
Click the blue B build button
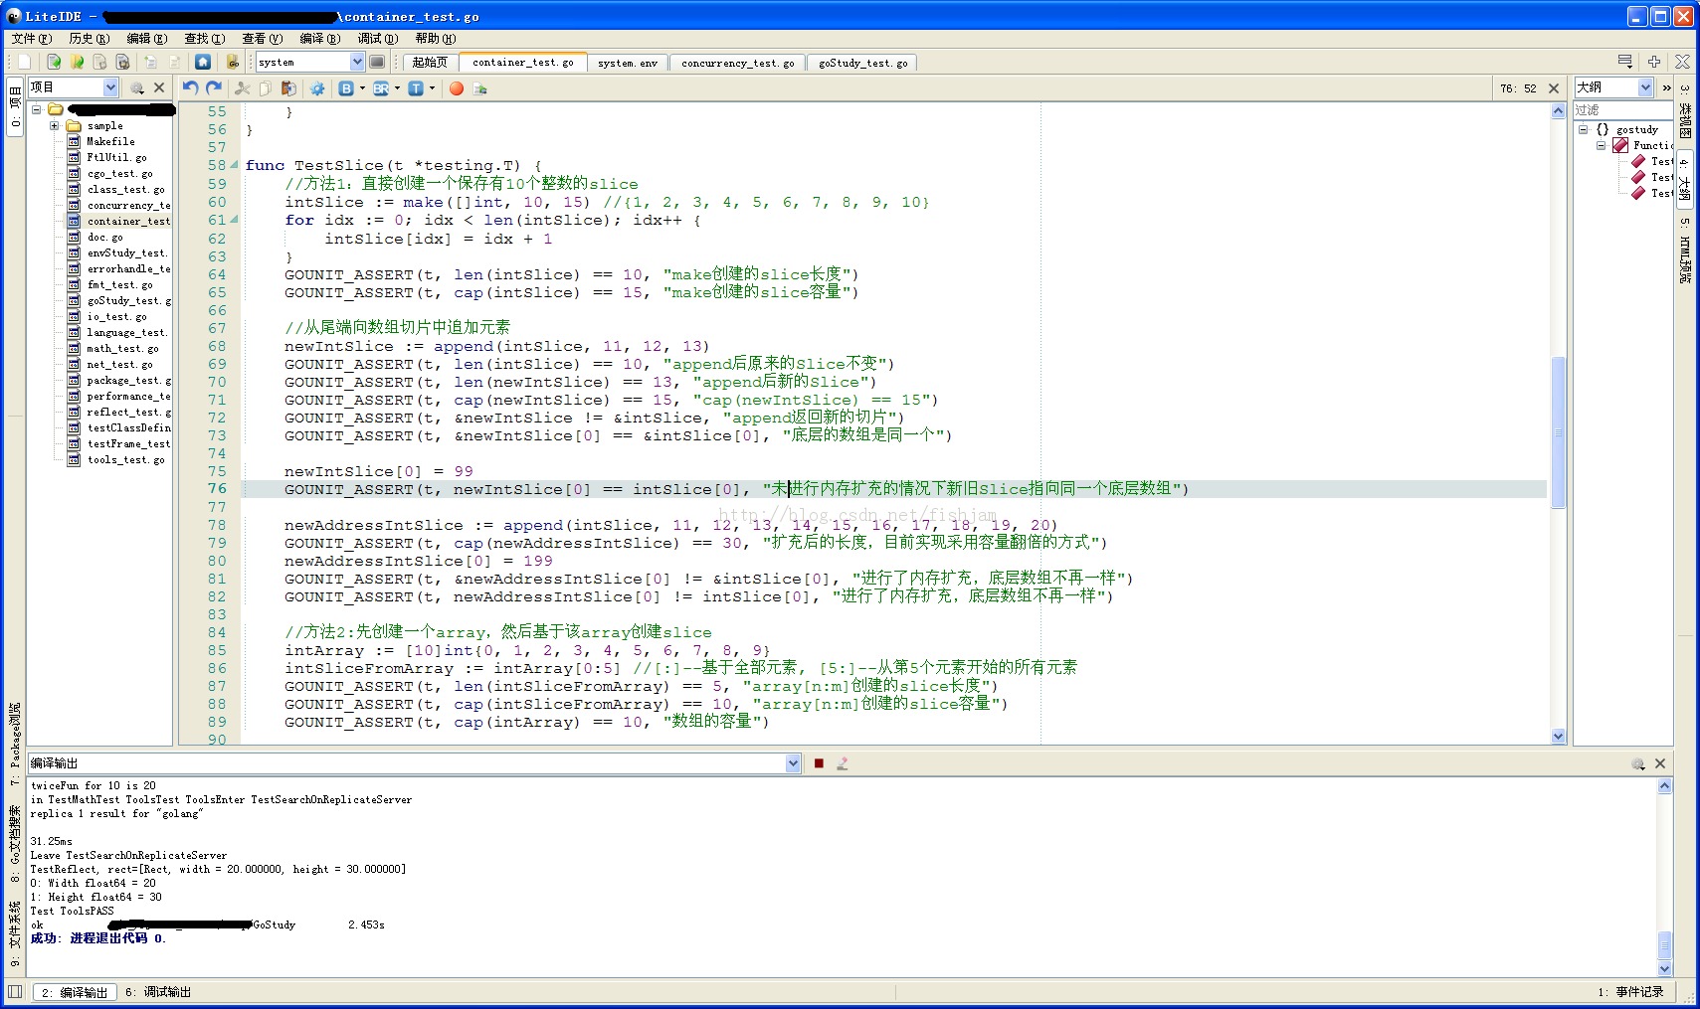tap(346, 88)
